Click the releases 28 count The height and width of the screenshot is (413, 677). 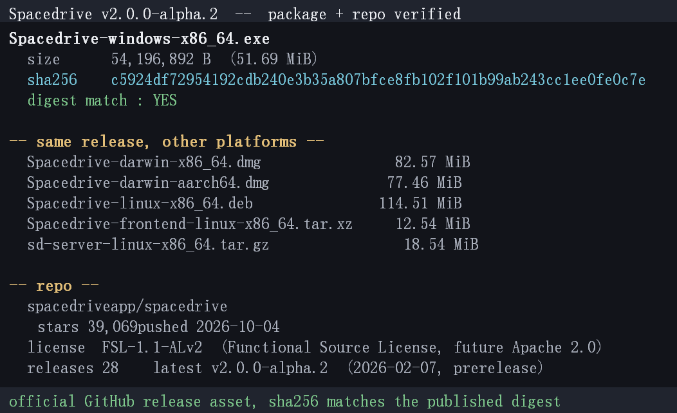click(73, 368)
